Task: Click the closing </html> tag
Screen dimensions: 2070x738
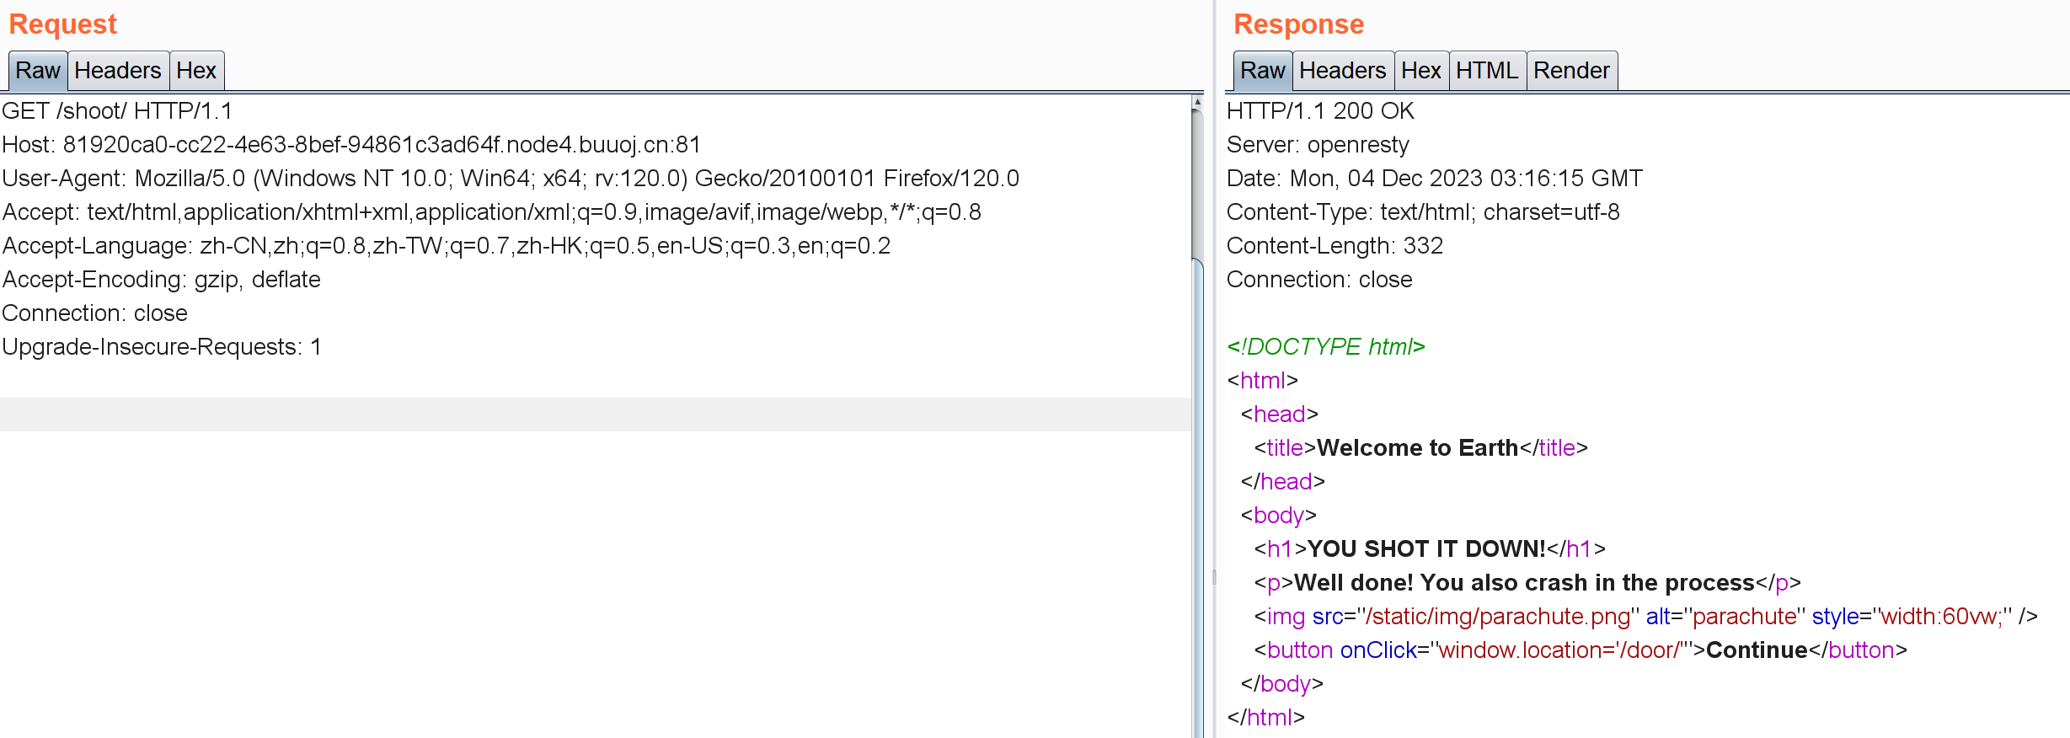Action: [1265, 718]
